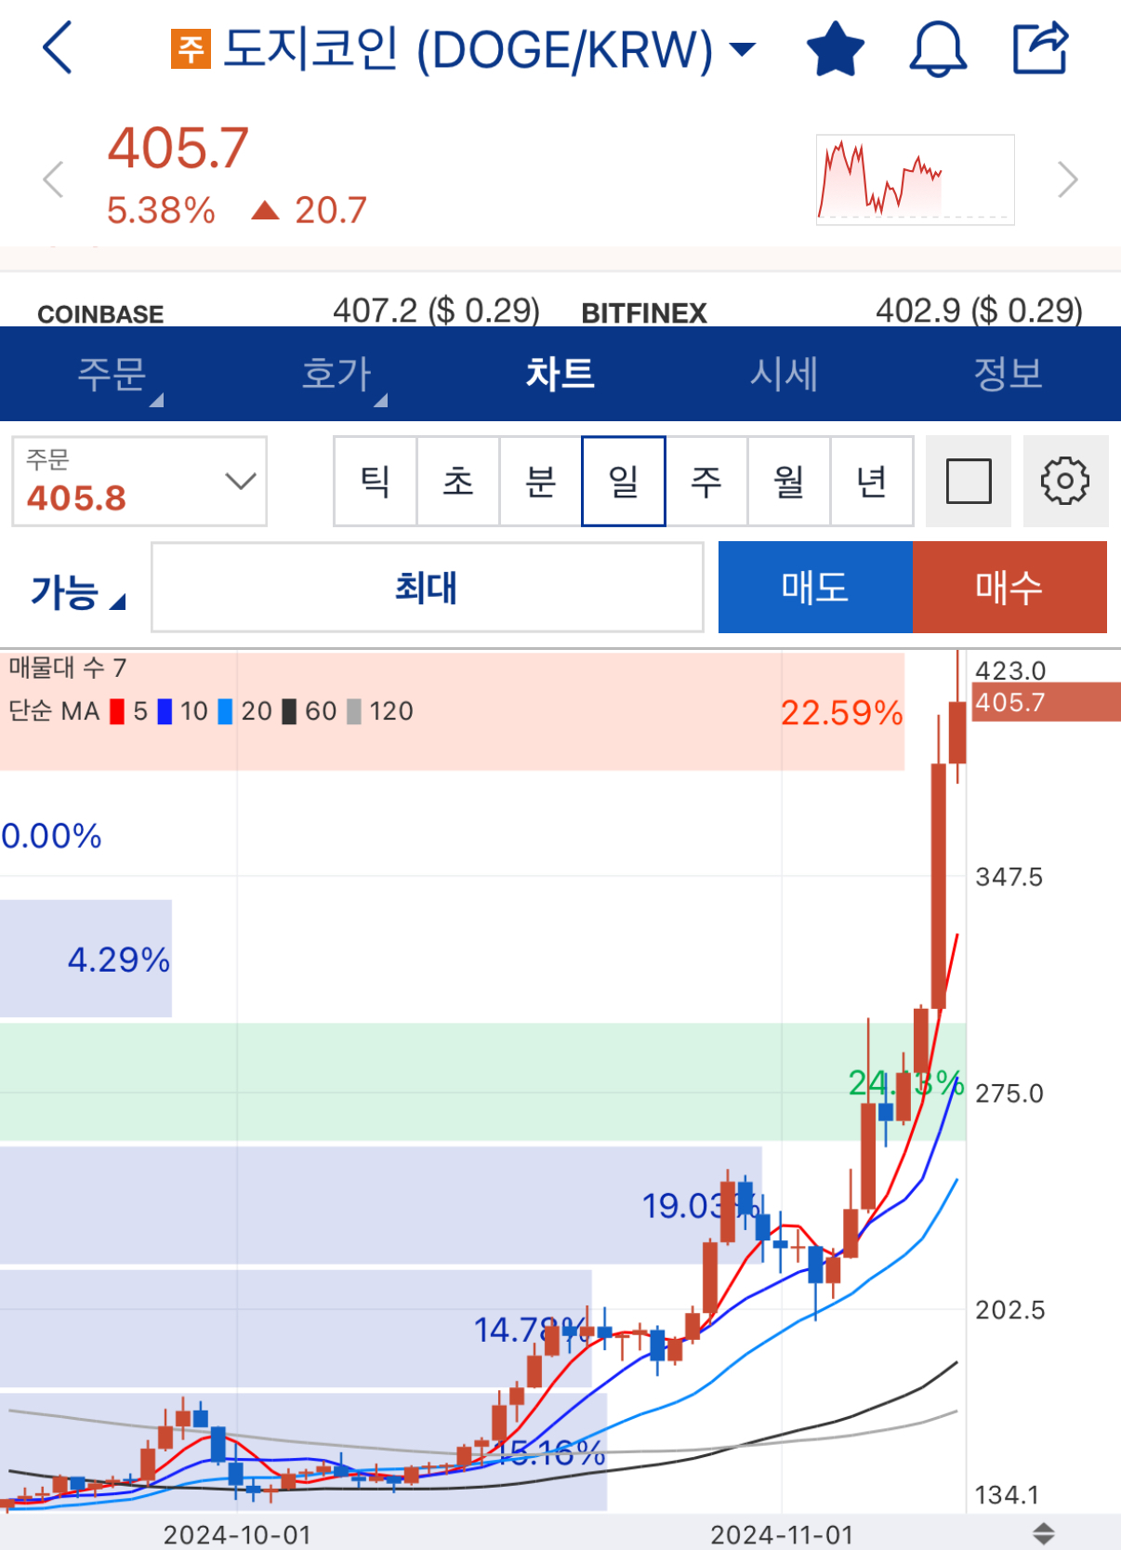The height and width of the screenshot is (1550, 1121).
Task: Go back with the left arrow icon
Action: tap(58, 48)
